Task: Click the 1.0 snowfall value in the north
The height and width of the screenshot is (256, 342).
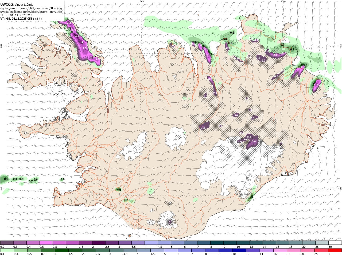Action: click(x=200, y=46)
